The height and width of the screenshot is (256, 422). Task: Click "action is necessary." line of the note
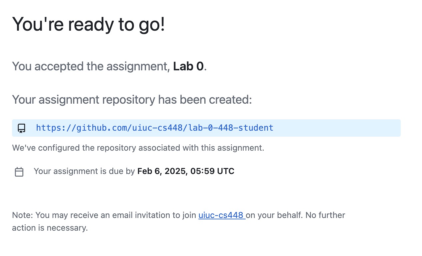click(50, 228)
